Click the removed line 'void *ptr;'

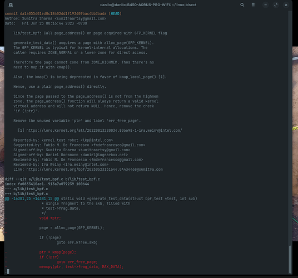(x=50, y=218)
